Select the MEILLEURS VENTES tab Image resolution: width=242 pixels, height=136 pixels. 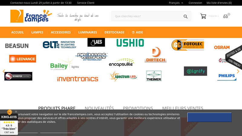183,108
